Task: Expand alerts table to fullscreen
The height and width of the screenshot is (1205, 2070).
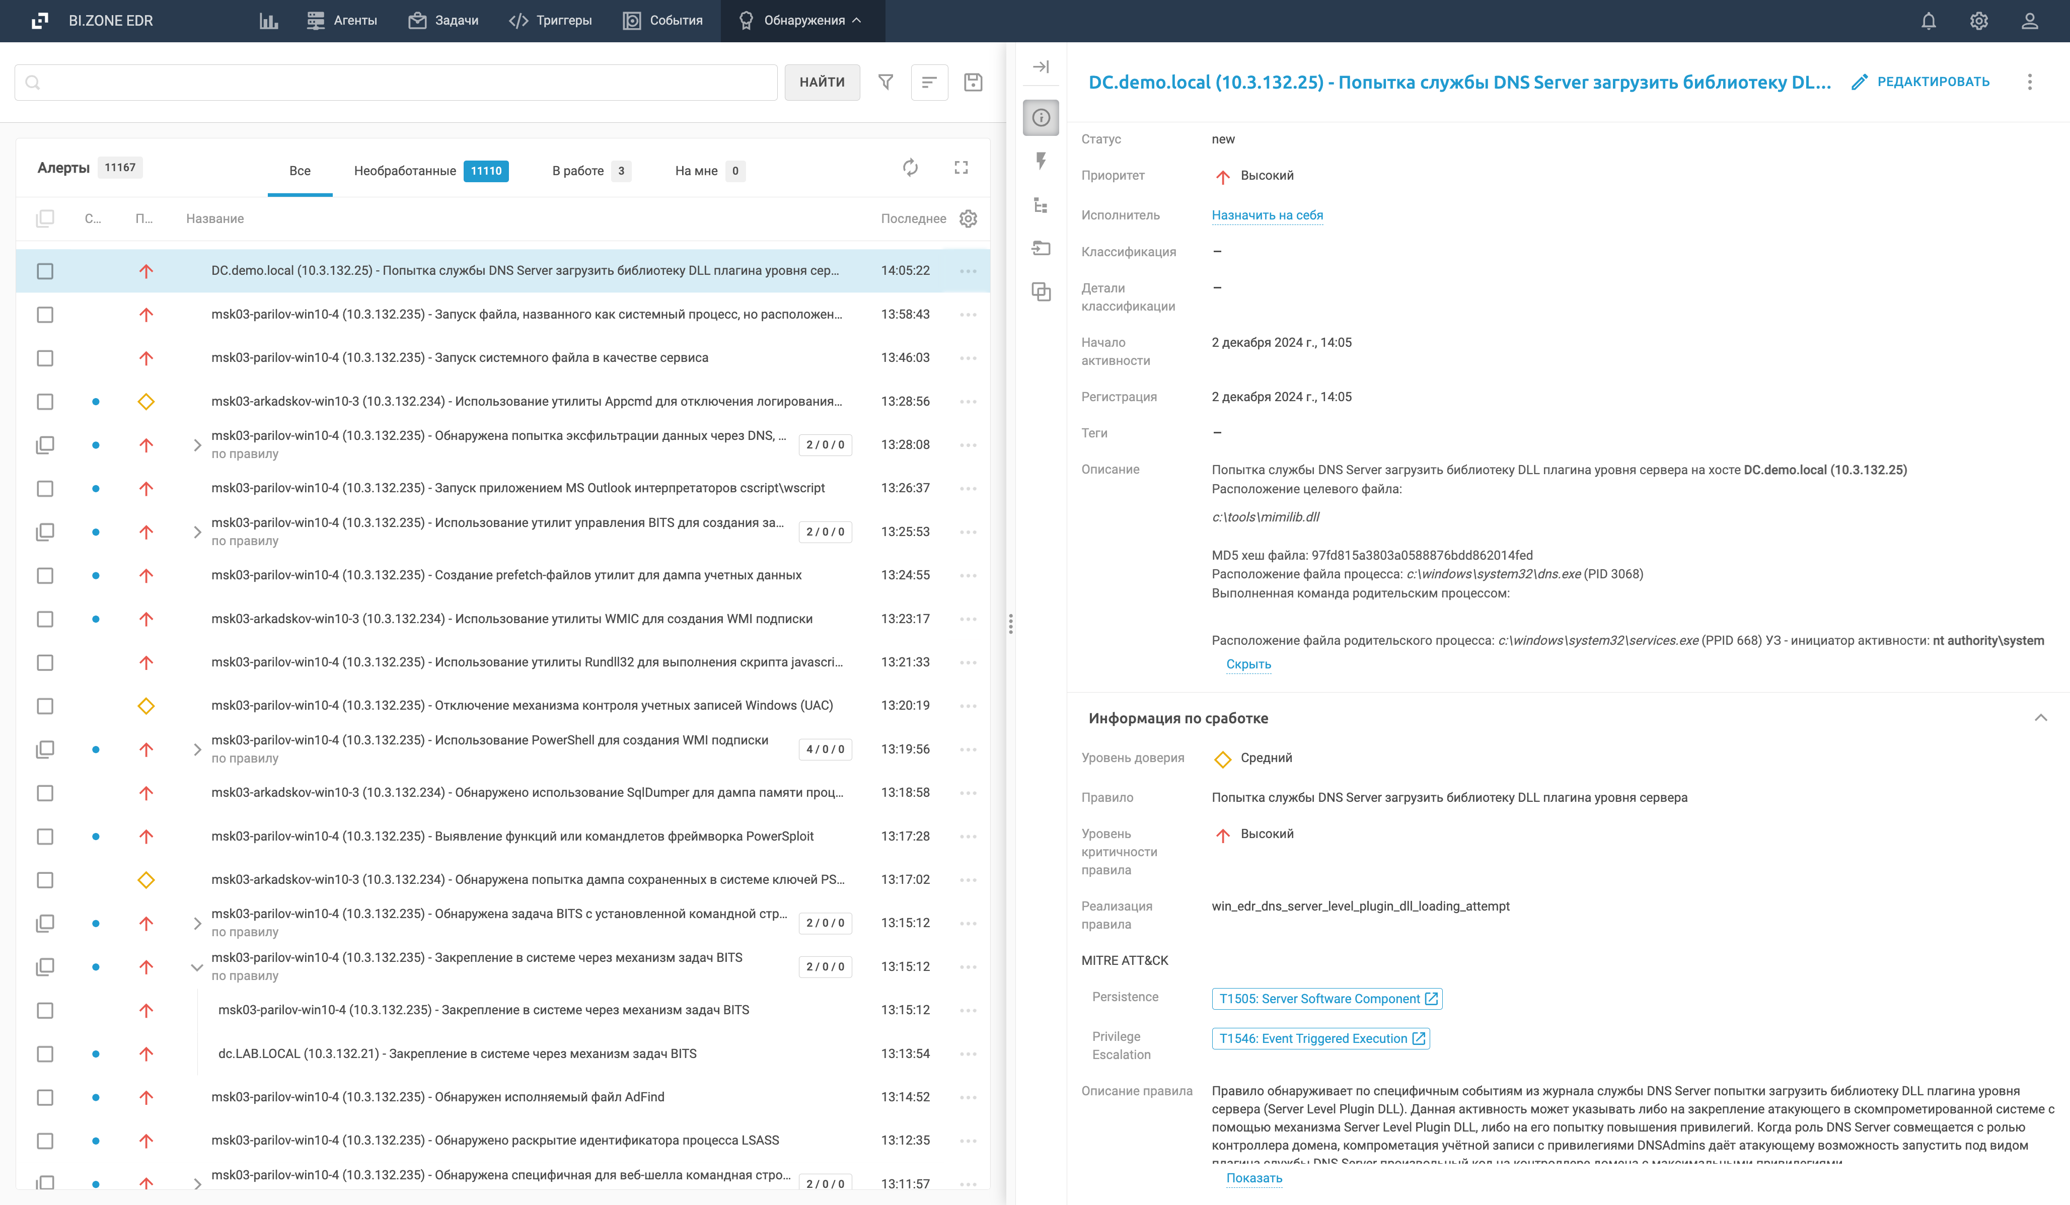Action: tap(961, 169)
